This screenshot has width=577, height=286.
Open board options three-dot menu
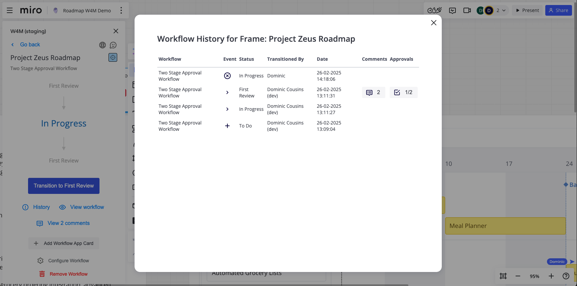121,10
